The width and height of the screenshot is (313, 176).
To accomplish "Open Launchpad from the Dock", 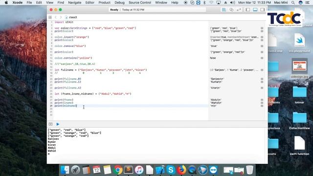I will click(75, 170).
